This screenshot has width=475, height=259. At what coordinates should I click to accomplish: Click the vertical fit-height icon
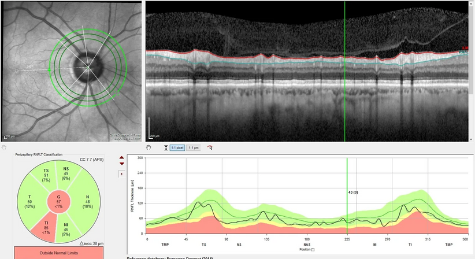tap(166, 148)
